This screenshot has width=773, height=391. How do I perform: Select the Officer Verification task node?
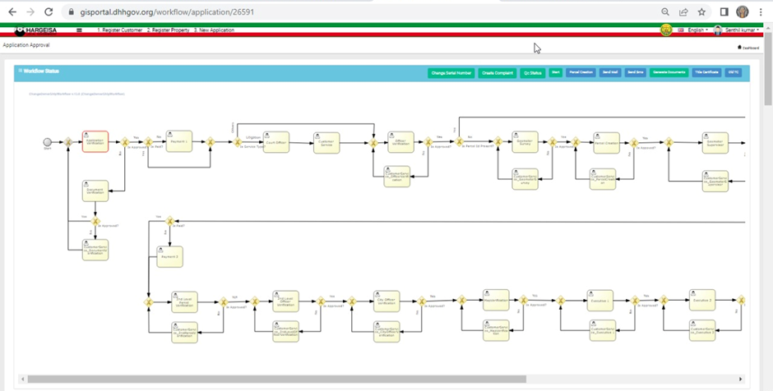(400, 142)
